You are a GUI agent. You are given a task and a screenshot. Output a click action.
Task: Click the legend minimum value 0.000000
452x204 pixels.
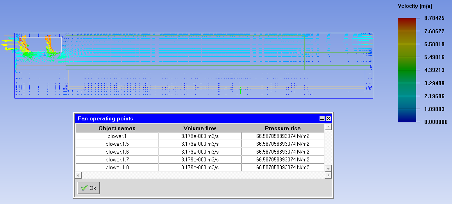click(436, 122)
